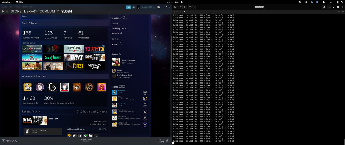345x145 pixels.
Task: Open the View menu in Steam
Action: (x=10, y=6)
